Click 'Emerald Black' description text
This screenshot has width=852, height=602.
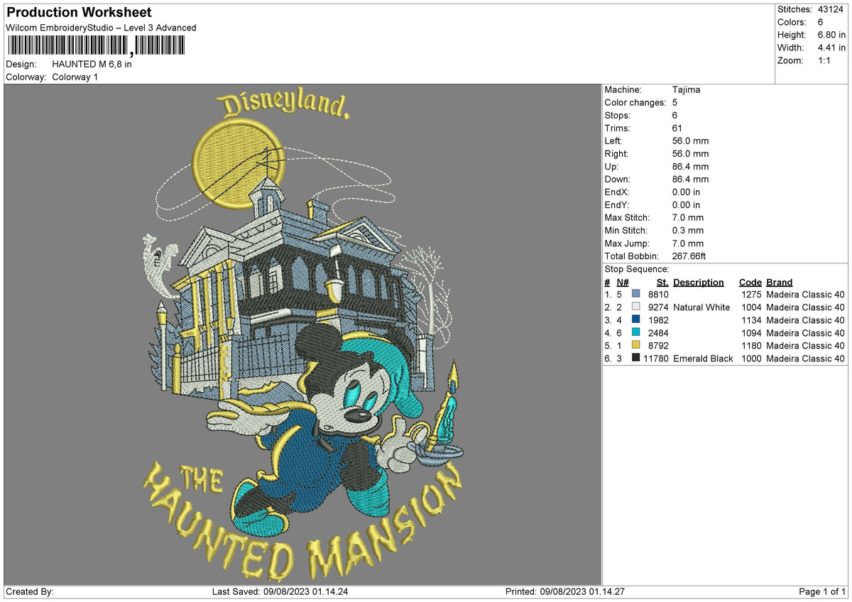pos(703,358)
